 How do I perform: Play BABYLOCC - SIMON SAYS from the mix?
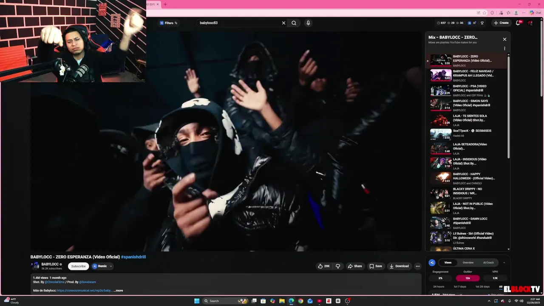[x=466, y=105]
